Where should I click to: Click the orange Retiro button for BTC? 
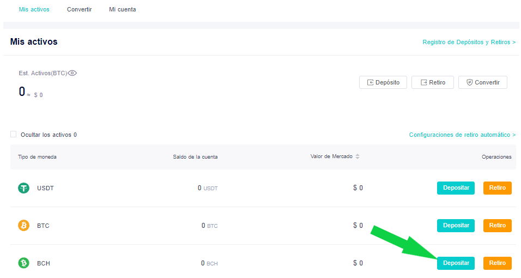pos(497,226)
